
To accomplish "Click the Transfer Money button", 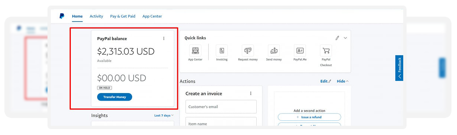I will tap(115, 97).
